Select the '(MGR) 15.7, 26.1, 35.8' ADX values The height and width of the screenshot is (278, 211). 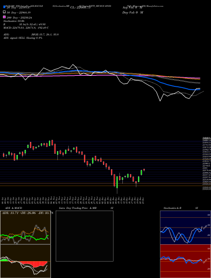coord(45,35)
